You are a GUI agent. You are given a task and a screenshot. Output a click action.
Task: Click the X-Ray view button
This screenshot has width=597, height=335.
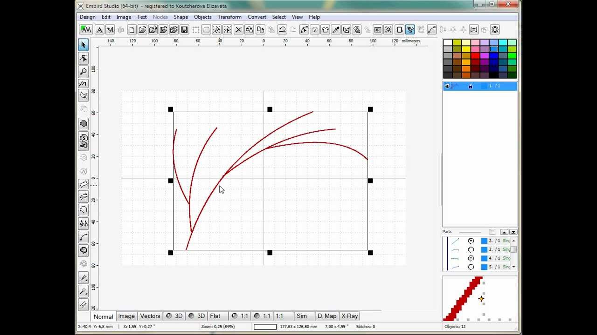click(350, 316)
